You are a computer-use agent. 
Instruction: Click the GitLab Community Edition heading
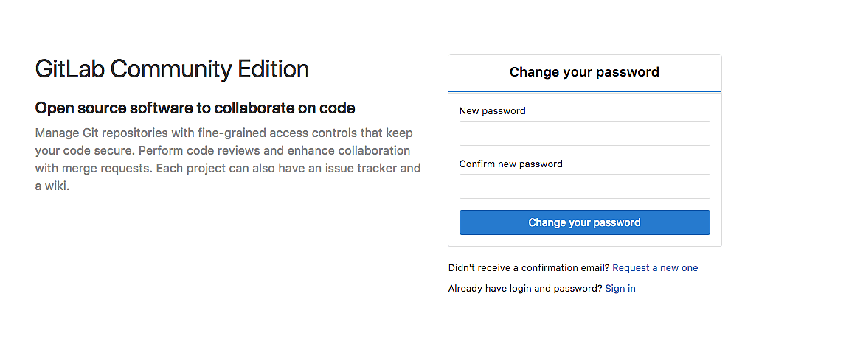pos(172,69)
